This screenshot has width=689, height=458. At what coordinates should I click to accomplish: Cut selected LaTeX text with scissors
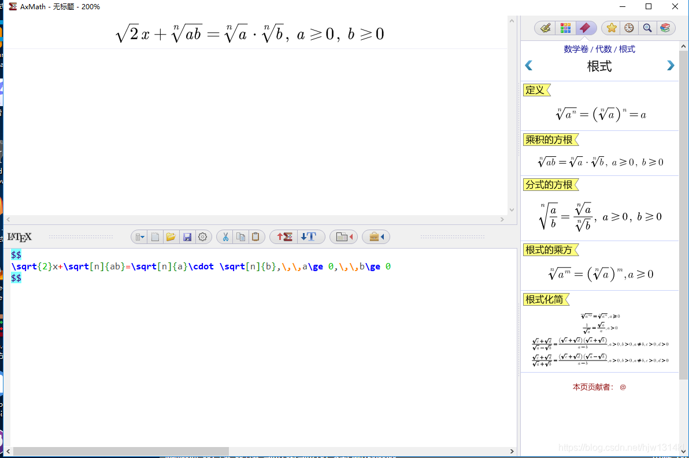pyautogui.click(x=225, y=237)
